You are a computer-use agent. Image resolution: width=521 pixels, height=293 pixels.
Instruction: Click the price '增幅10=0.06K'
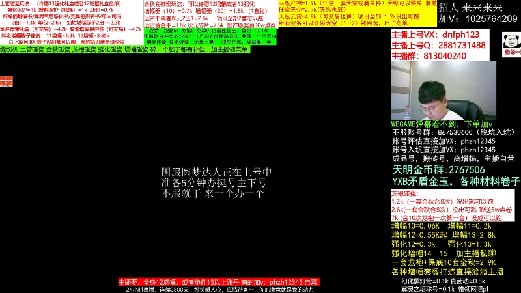tap(415, 226)
